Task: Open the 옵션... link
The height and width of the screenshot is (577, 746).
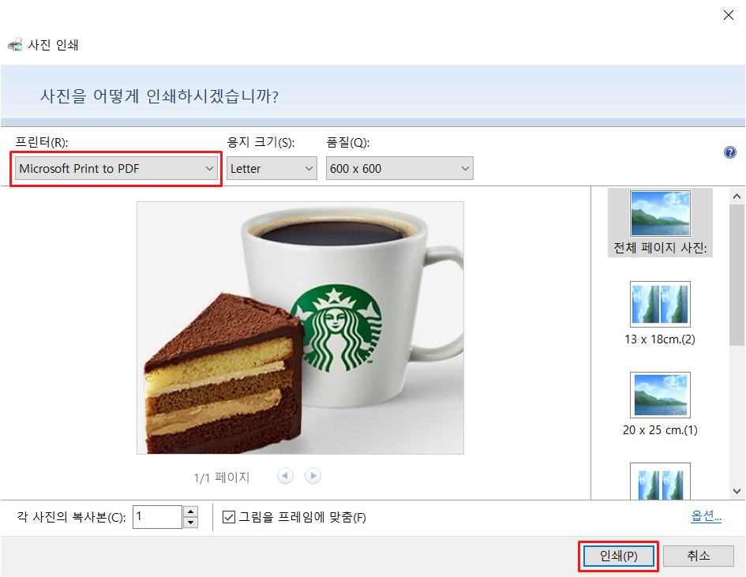Action: click(x=706, y=516)
